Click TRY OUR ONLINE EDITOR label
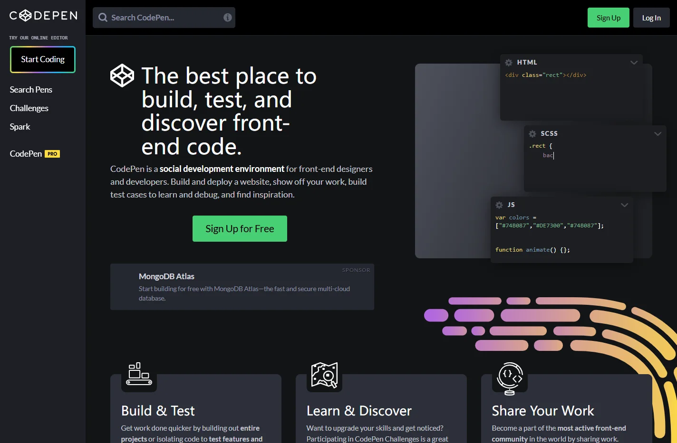The width and height of the screenshot is (677, 443). coord(39,38)
